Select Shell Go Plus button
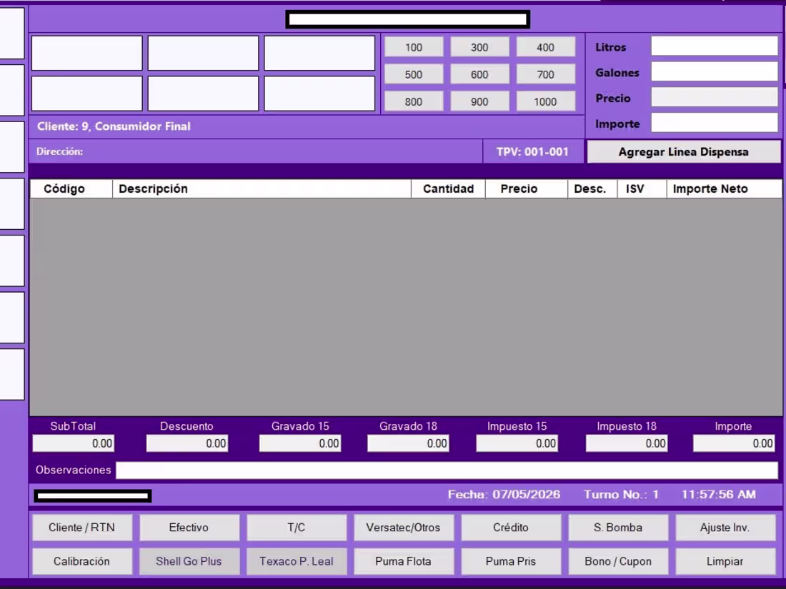Viewport: 786px width, 589px height. (x=189, y=561)
